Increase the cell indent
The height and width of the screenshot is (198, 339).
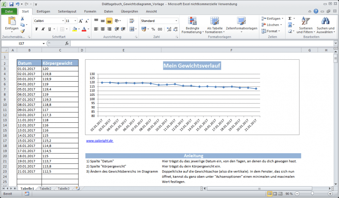coord(123,29)
